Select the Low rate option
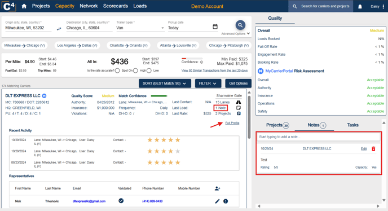388x211 pixels. click(149, 71)
